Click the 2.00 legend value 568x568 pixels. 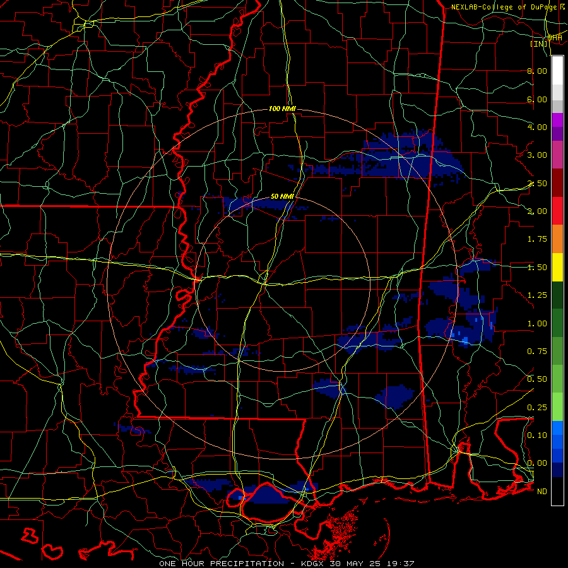537,211
